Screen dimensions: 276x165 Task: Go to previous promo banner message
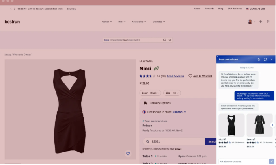coord(11,9)
